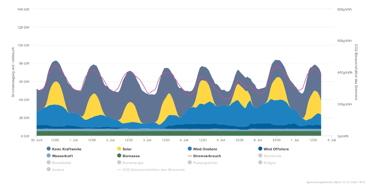Screen dimensions: 368x184
Task: Click the Wind Onshore legend circle
Action: [x=190, y=149]
